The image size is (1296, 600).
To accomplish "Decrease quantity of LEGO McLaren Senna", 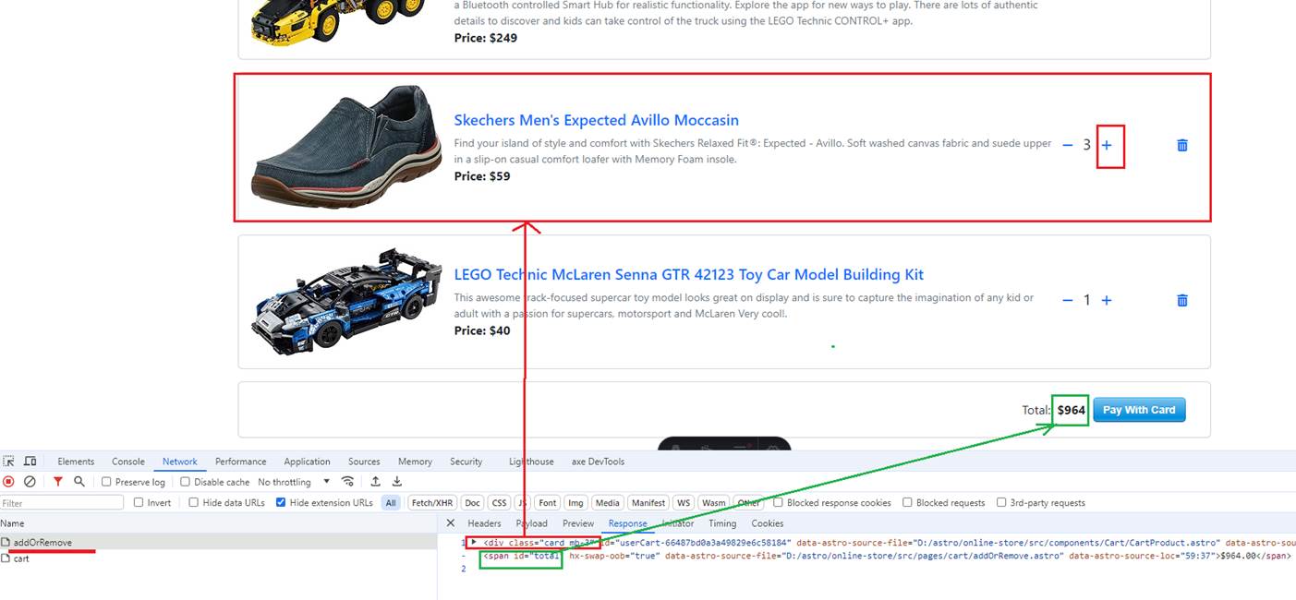I will [1068, 300].
